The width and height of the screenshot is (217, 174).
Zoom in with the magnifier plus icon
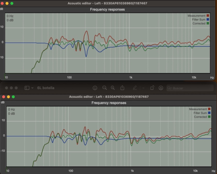(113, 88)
